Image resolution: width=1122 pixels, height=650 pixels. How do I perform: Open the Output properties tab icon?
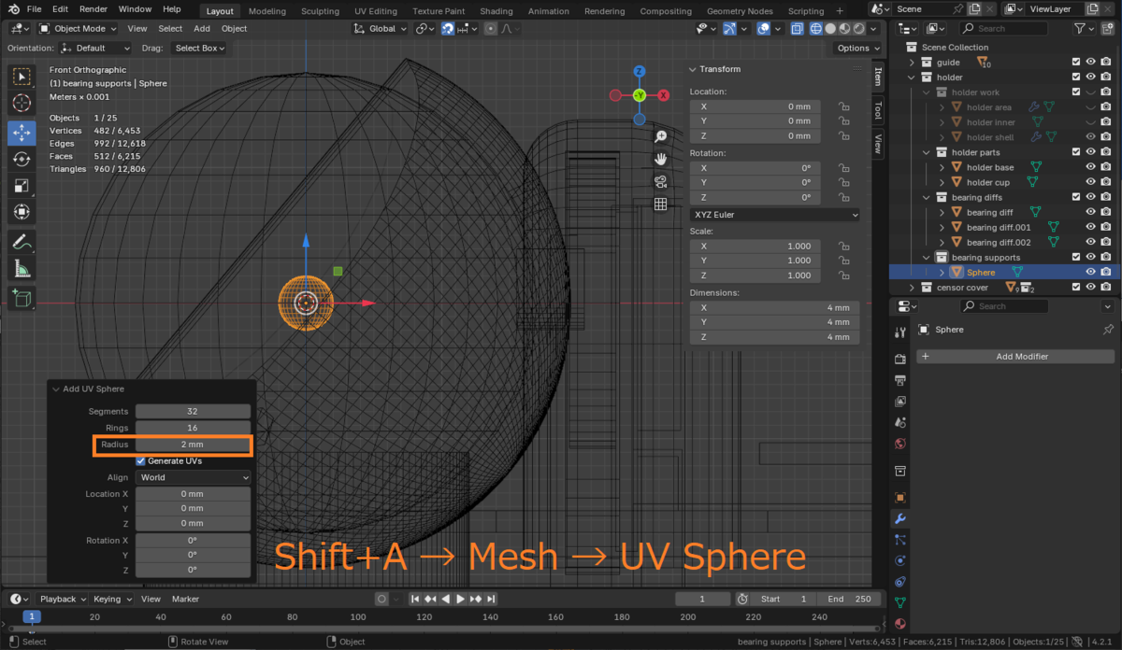[x=899, y=380]
